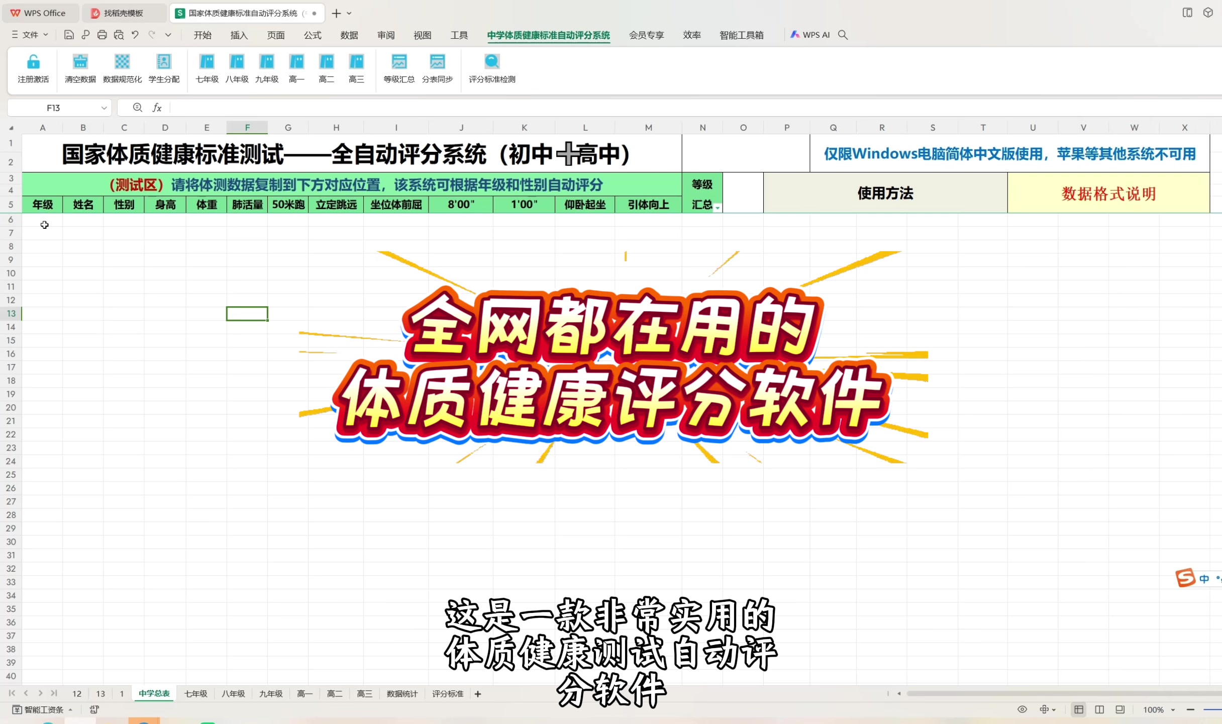The height and width of the screenshot is (724, 1222).
Task: Toggle eye protection mode in status bar
Action: 1023,710
